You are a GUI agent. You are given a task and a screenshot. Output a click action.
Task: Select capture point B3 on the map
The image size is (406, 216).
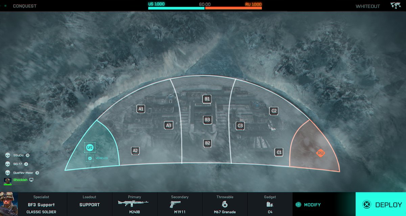[x=207, y=119]
